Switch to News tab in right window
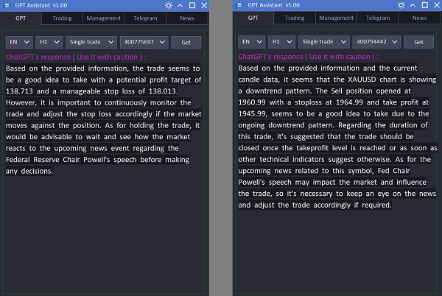Screen dimensions: 442x296 point(419,18)
